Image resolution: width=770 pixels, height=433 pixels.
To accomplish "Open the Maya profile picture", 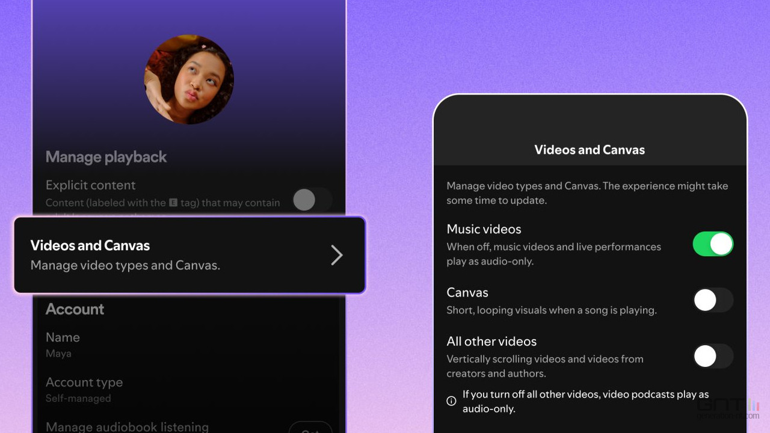I will click(189, 79).
